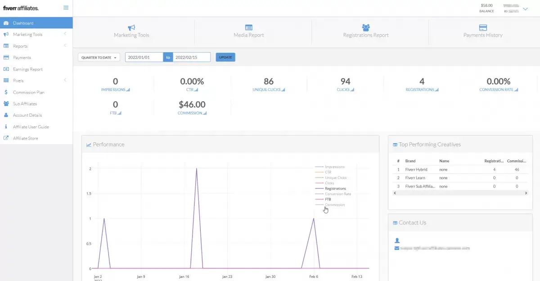Click the chart icon beside UNIQUE CLICKS
The height and width of the screenshot is (281, 540).
click(283, 90)
